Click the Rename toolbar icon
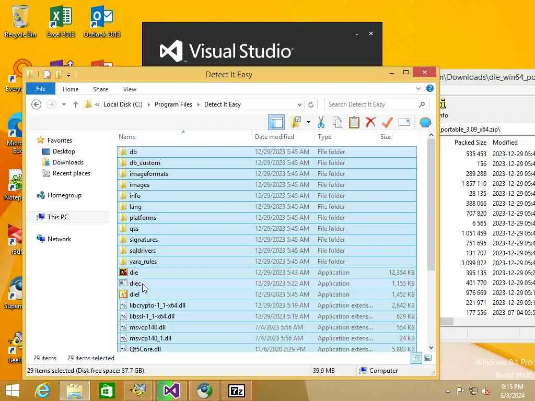The width and height of the screenshot is (535, 401). click(404, 122)
